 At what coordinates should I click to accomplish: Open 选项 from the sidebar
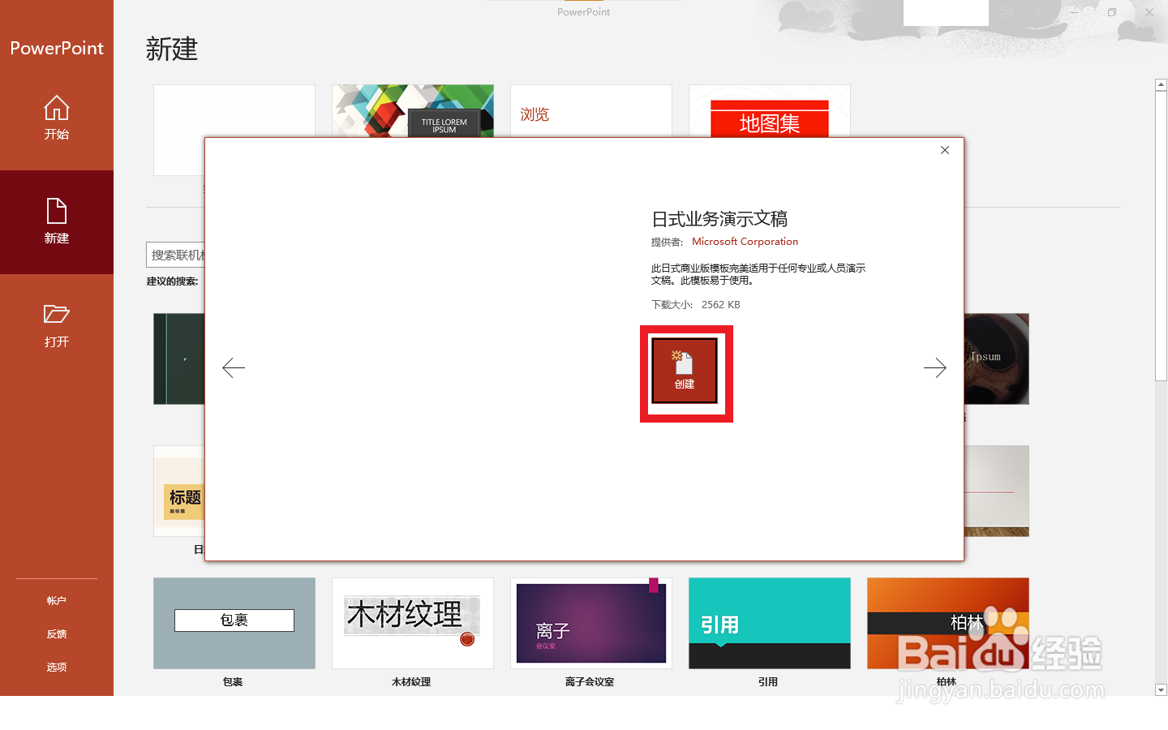point(57,668)
